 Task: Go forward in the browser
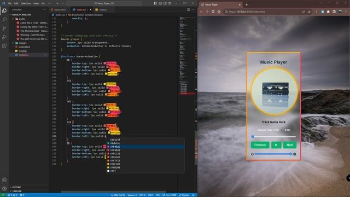[207, 11]
